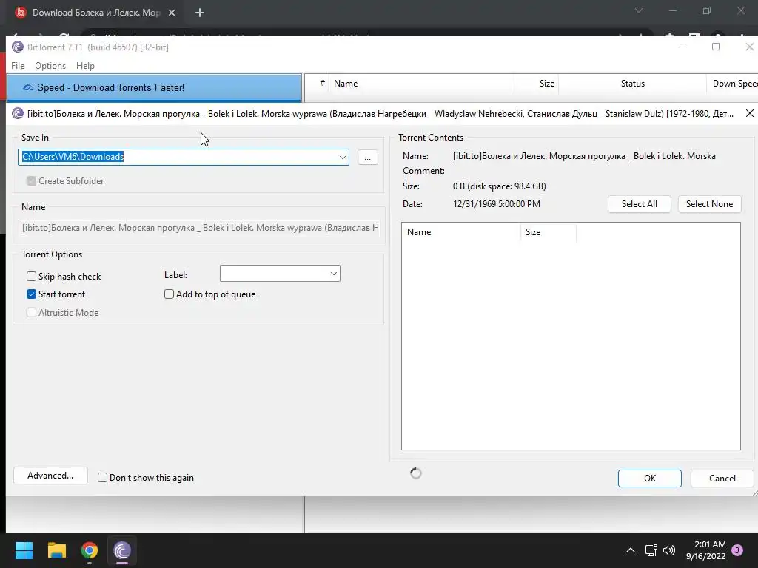Open the Help menu
The height and width of the screenshot is (568, 758).
click(86, 66)
